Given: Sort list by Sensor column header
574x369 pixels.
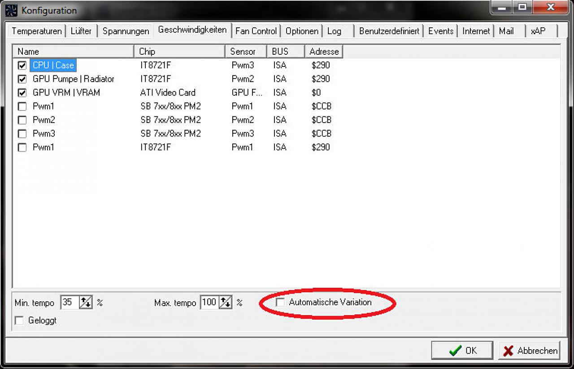Looking at the screenshot, I should point(246,51).
